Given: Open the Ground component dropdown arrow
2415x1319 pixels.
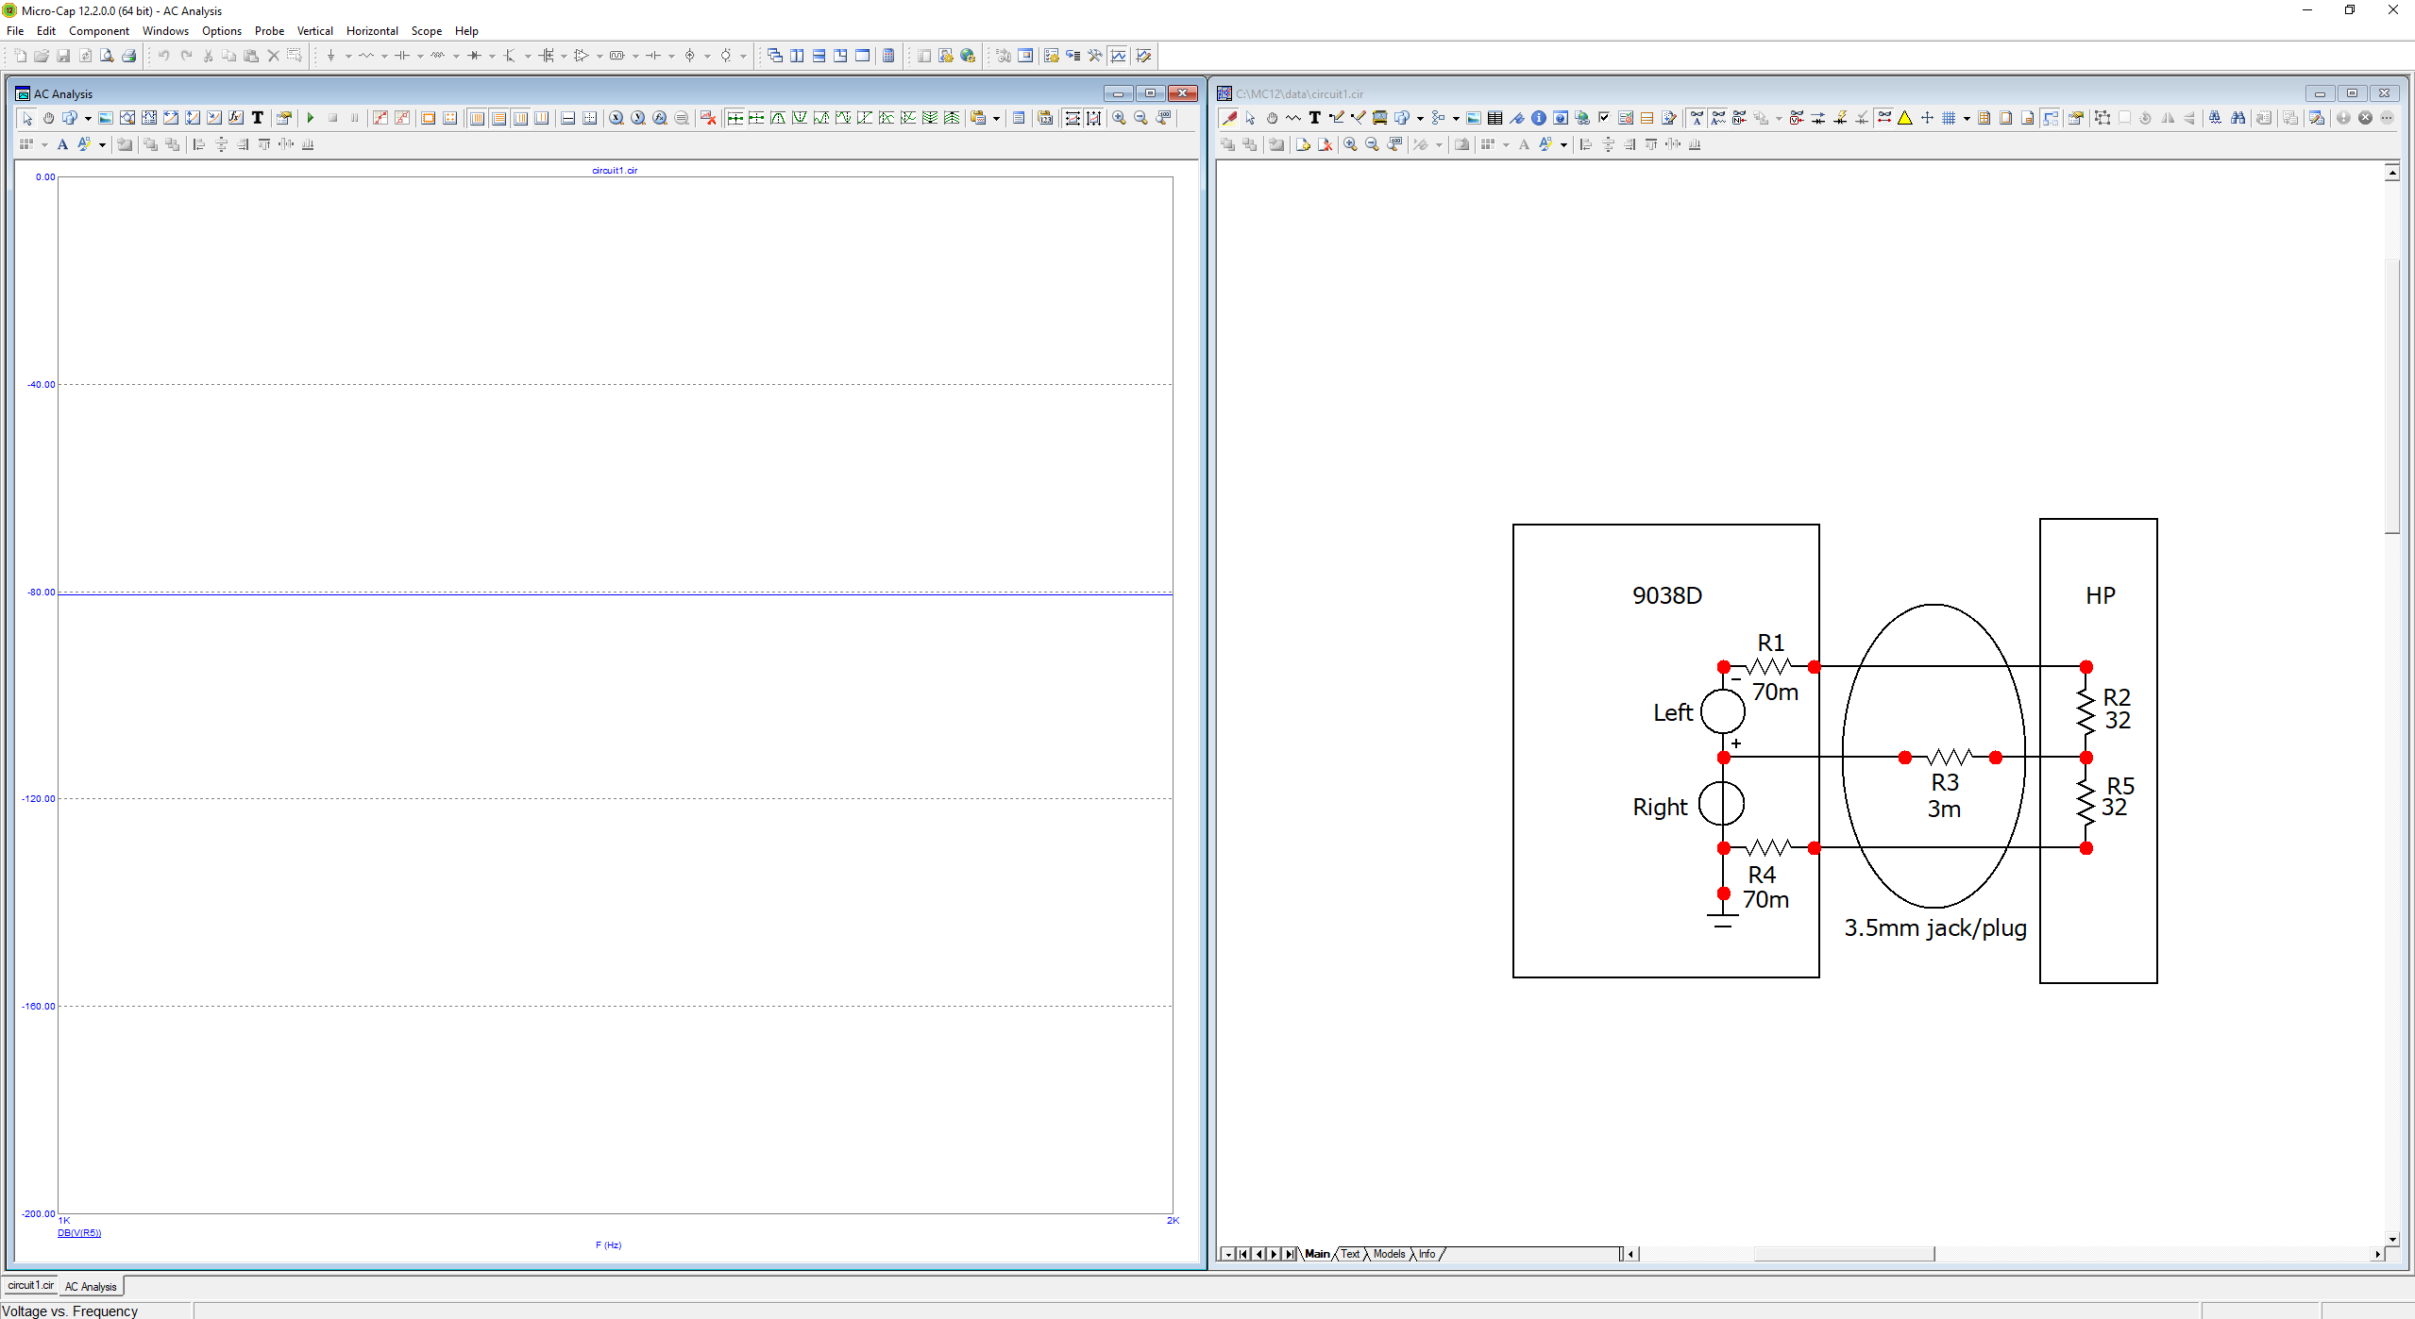Looking at the screenshot, I should pyautogui.click(x=348, y=57).
